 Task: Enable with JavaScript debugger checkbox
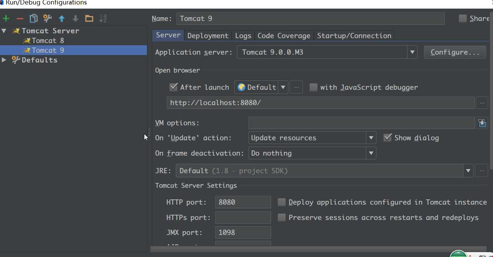[313, 87]
